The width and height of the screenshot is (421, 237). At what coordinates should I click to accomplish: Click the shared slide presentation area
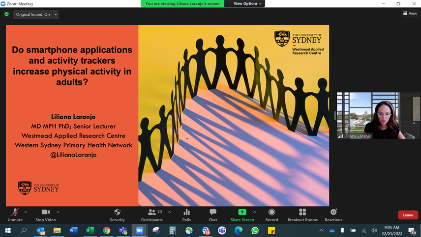(168, 115)
